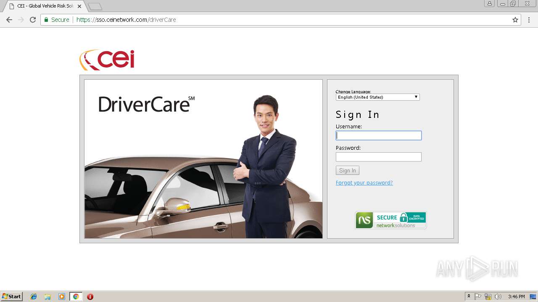
Task: Open a new browser tab
Action: click(95, 6)
